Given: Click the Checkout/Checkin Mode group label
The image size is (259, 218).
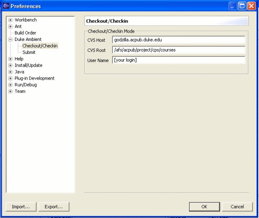Looking at the screenshot, I should tap(111, 31).
